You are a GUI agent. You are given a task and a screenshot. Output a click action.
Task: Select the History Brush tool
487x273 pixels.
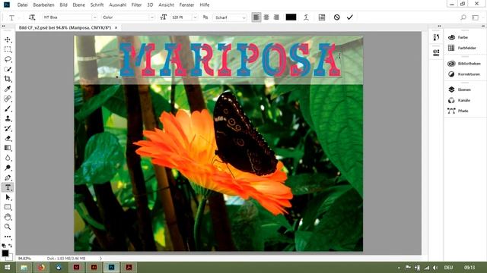[8, 128]
